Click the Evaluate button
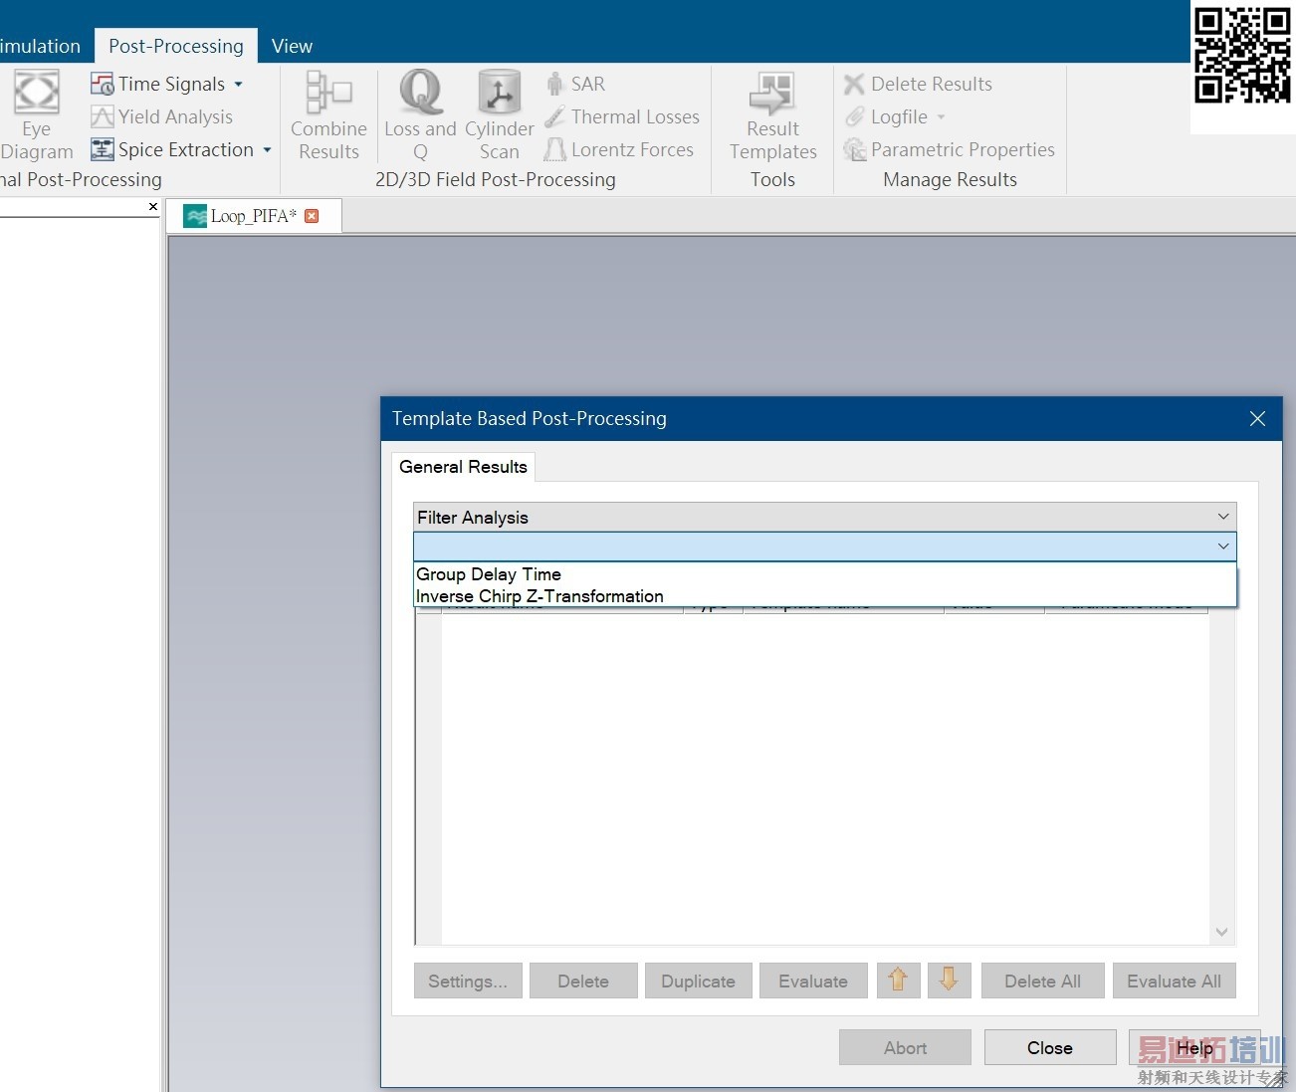The height and width of the screenshot is (1092, 1296). [813, 981]
